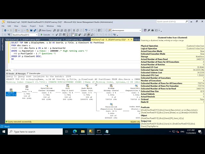Image resolution: width=205 pixels, height=154 pixels.
Task: Click the Undo arrow icon
Action: click(86, 30)
